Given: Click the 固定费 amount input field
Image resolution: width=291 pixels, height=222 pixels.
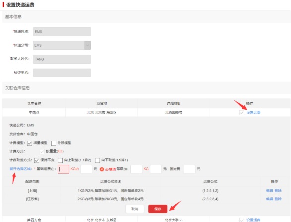Looking at the screenshot, I should click(x=190, y=169).
